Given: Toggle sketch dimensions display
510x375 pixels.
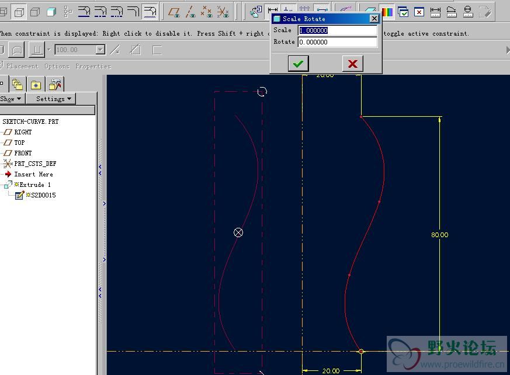Looking at the screenshot, I should (273, 9).
